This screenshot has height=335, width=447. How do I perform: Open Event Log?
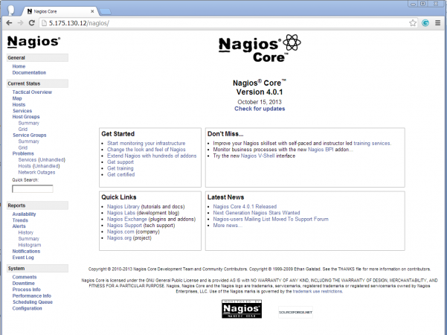(23, 258)
